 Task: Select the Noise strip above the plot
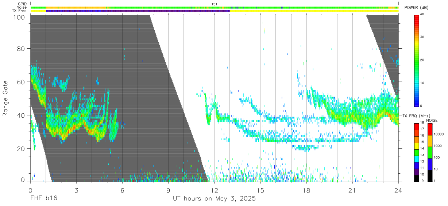click(215, 7)
